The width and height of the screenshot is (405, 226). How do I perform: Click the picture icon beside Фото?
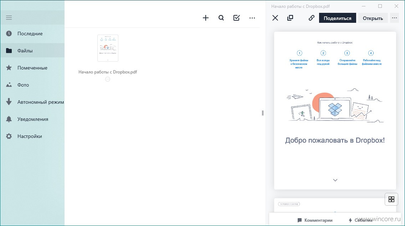pyautogui.click(x=9, y=85)
